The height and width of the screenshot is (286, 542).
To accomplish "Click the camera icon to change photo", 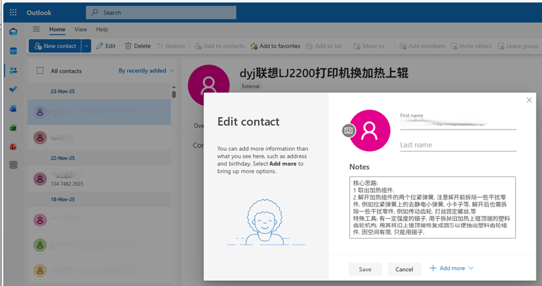I will click(349, 130).
